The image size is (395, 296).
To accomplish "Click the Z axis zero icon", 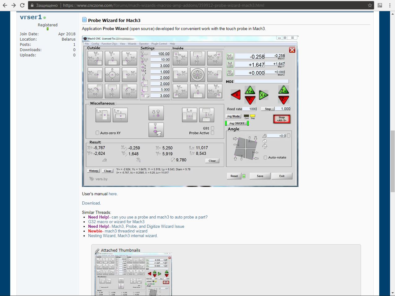I will [x=230, y=73].
